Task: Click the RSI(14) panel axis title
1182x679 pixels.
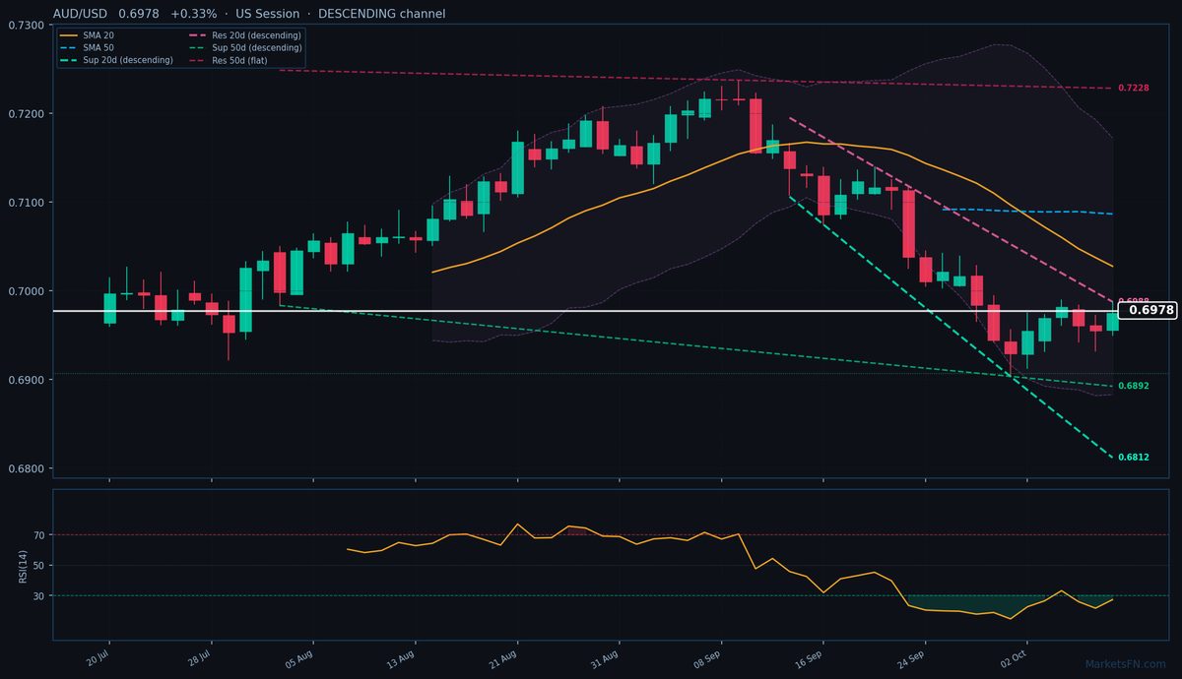Action: click(x=22, y=566)
